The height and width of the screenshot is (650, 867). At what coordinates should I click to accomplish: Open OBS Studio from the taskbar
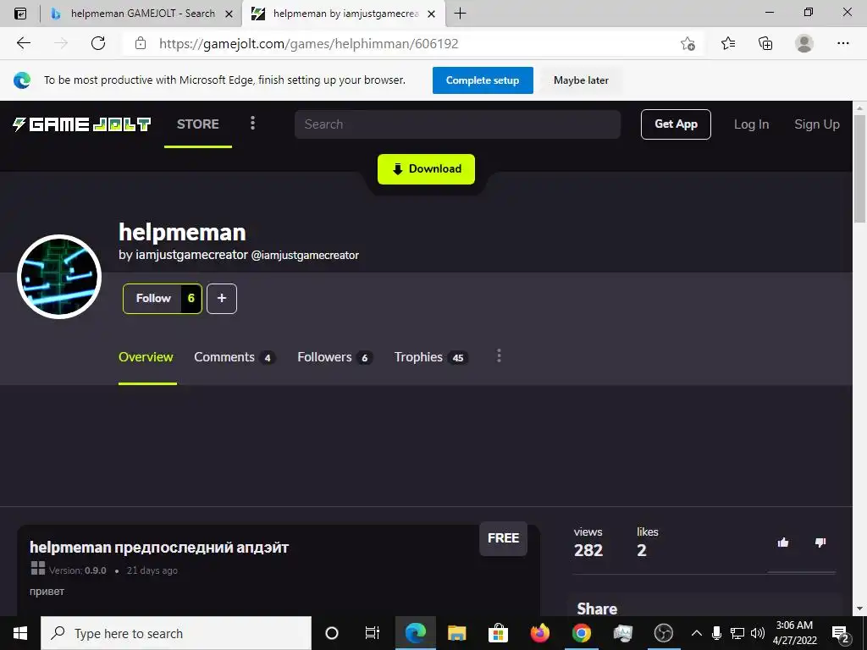(x=664, y=633)
